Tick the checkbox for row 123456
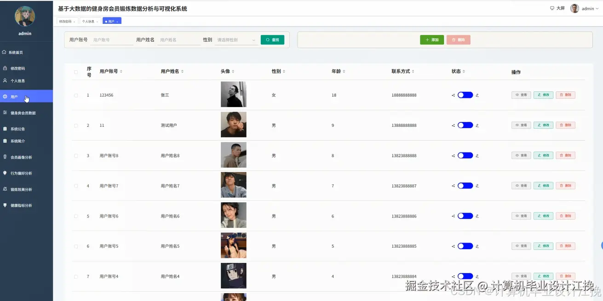603x301 pixels. (x=76, y=95)
